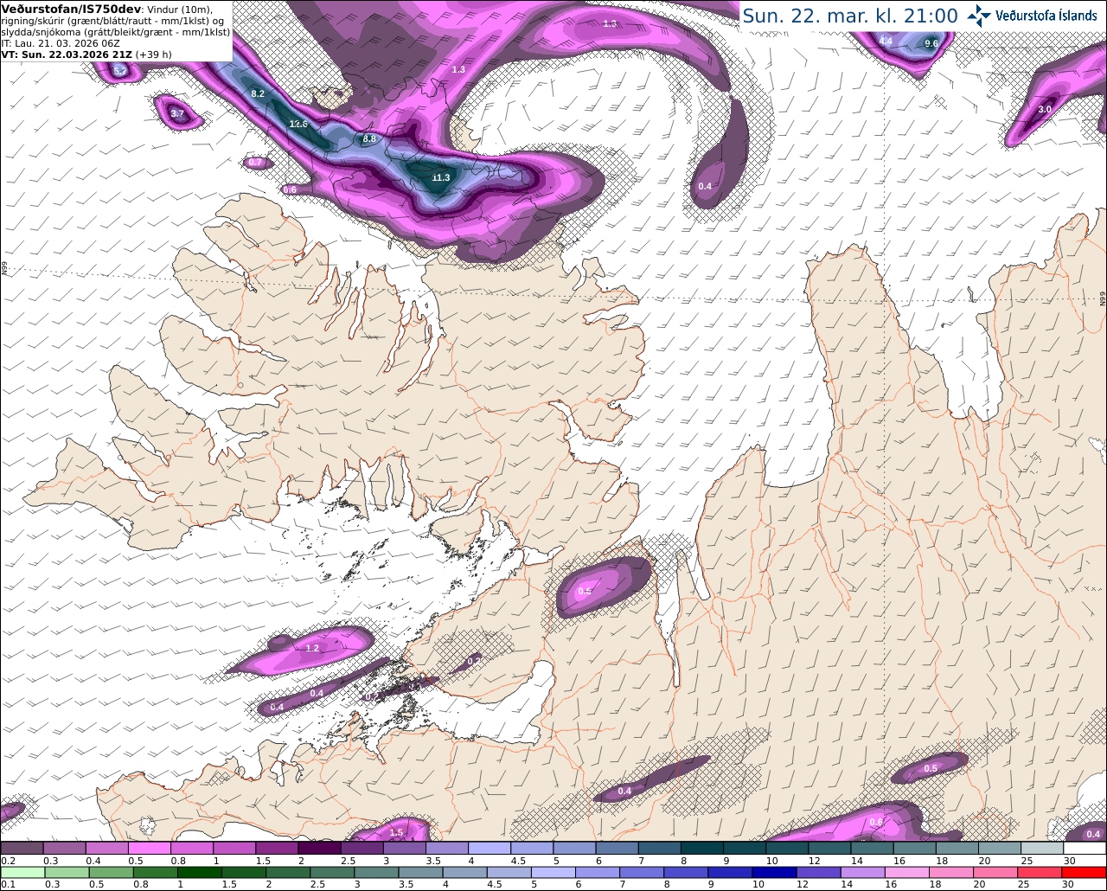
Task: Click the Veðurstofa Íslands logo icon
Action: pos(978,15)
